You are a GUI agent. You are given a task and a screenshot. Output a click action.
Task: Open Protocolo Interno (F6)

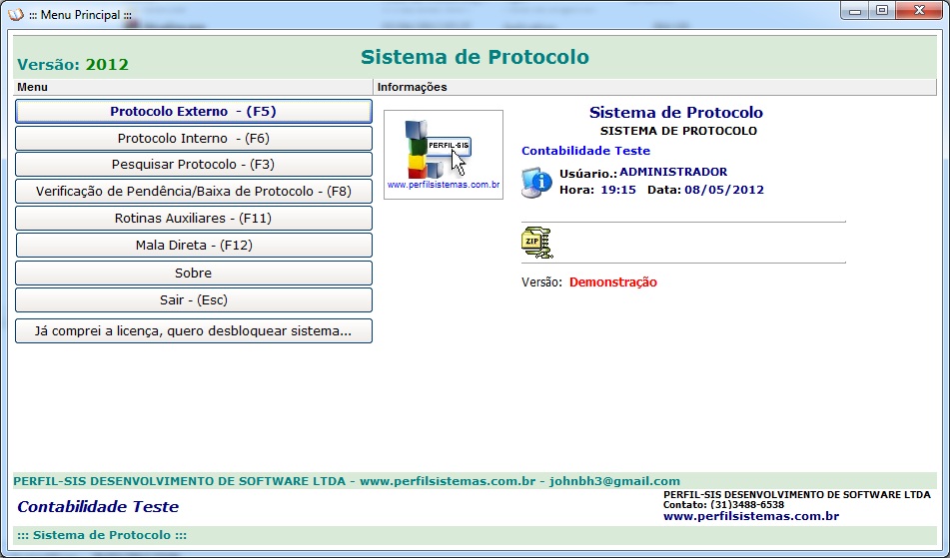[193, 139]
